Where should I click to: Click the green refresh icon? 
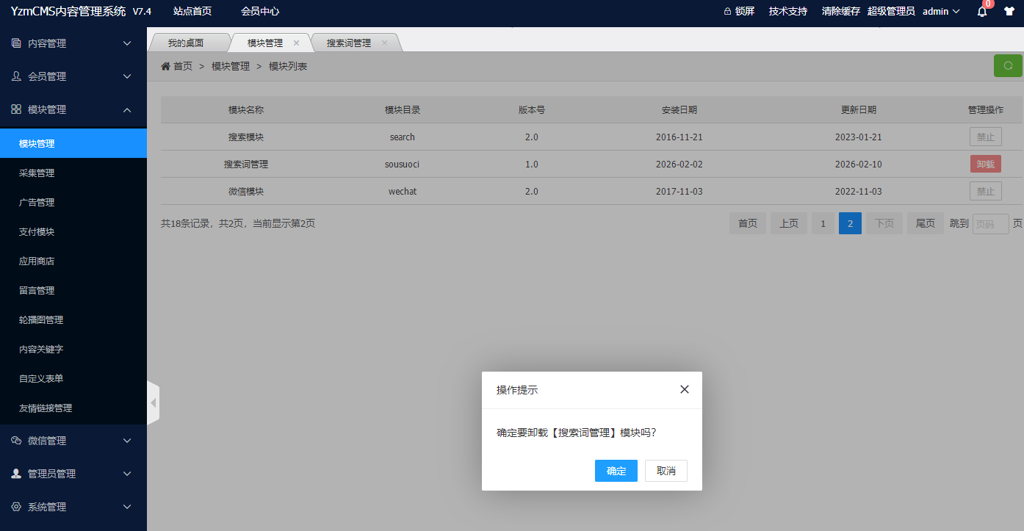coord(1007,65)
